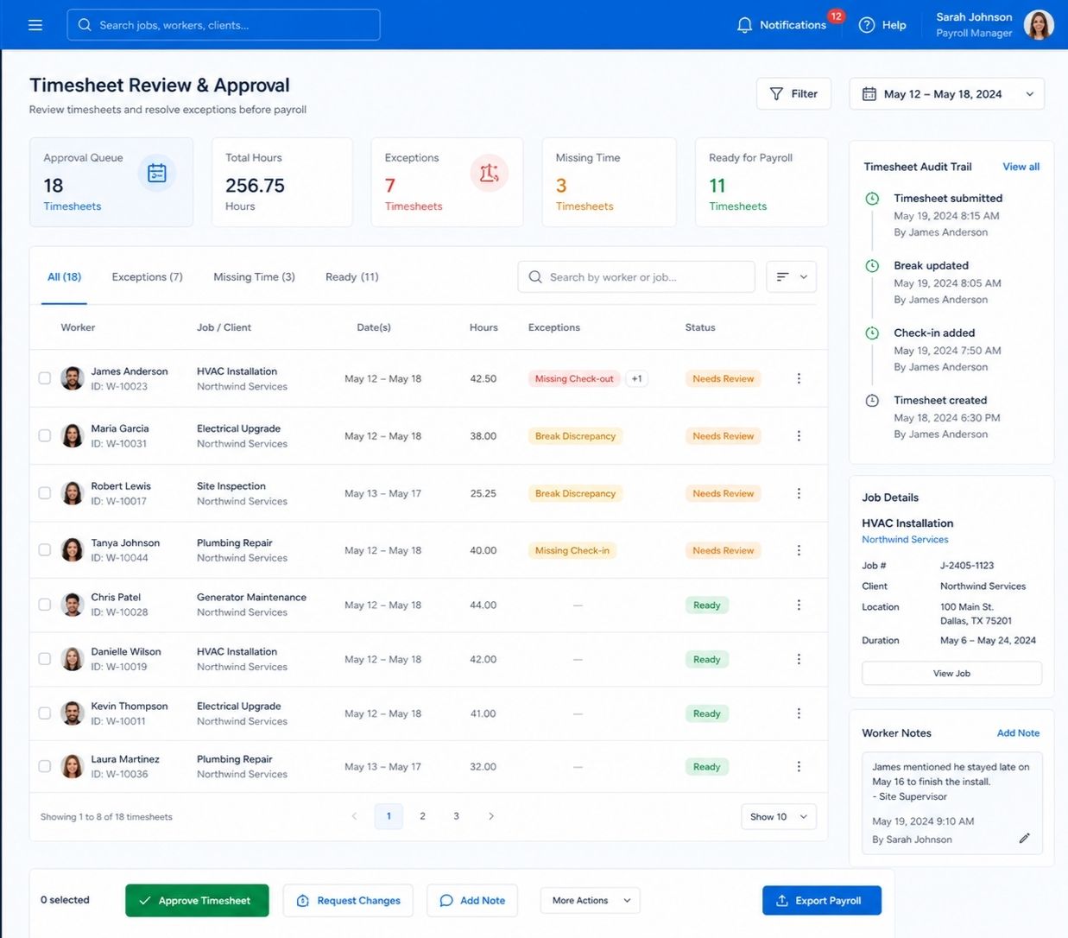Expand the More Actions dropdown
1068x938 pixels.
click(x=591, y=901)
